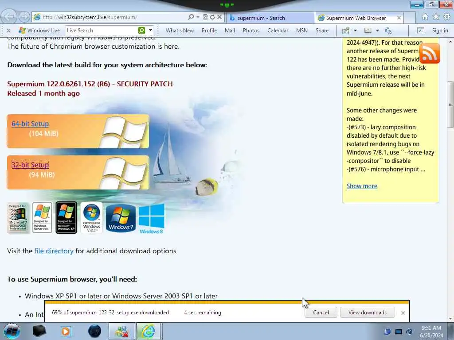The image size is (454, 340).
Task: Stop loading with the address bar X
Action: pos(219,17)
